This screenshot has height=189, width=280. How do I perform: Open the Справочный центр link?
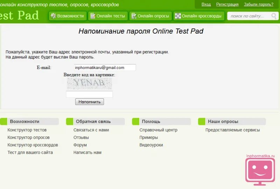pos(159,130)
